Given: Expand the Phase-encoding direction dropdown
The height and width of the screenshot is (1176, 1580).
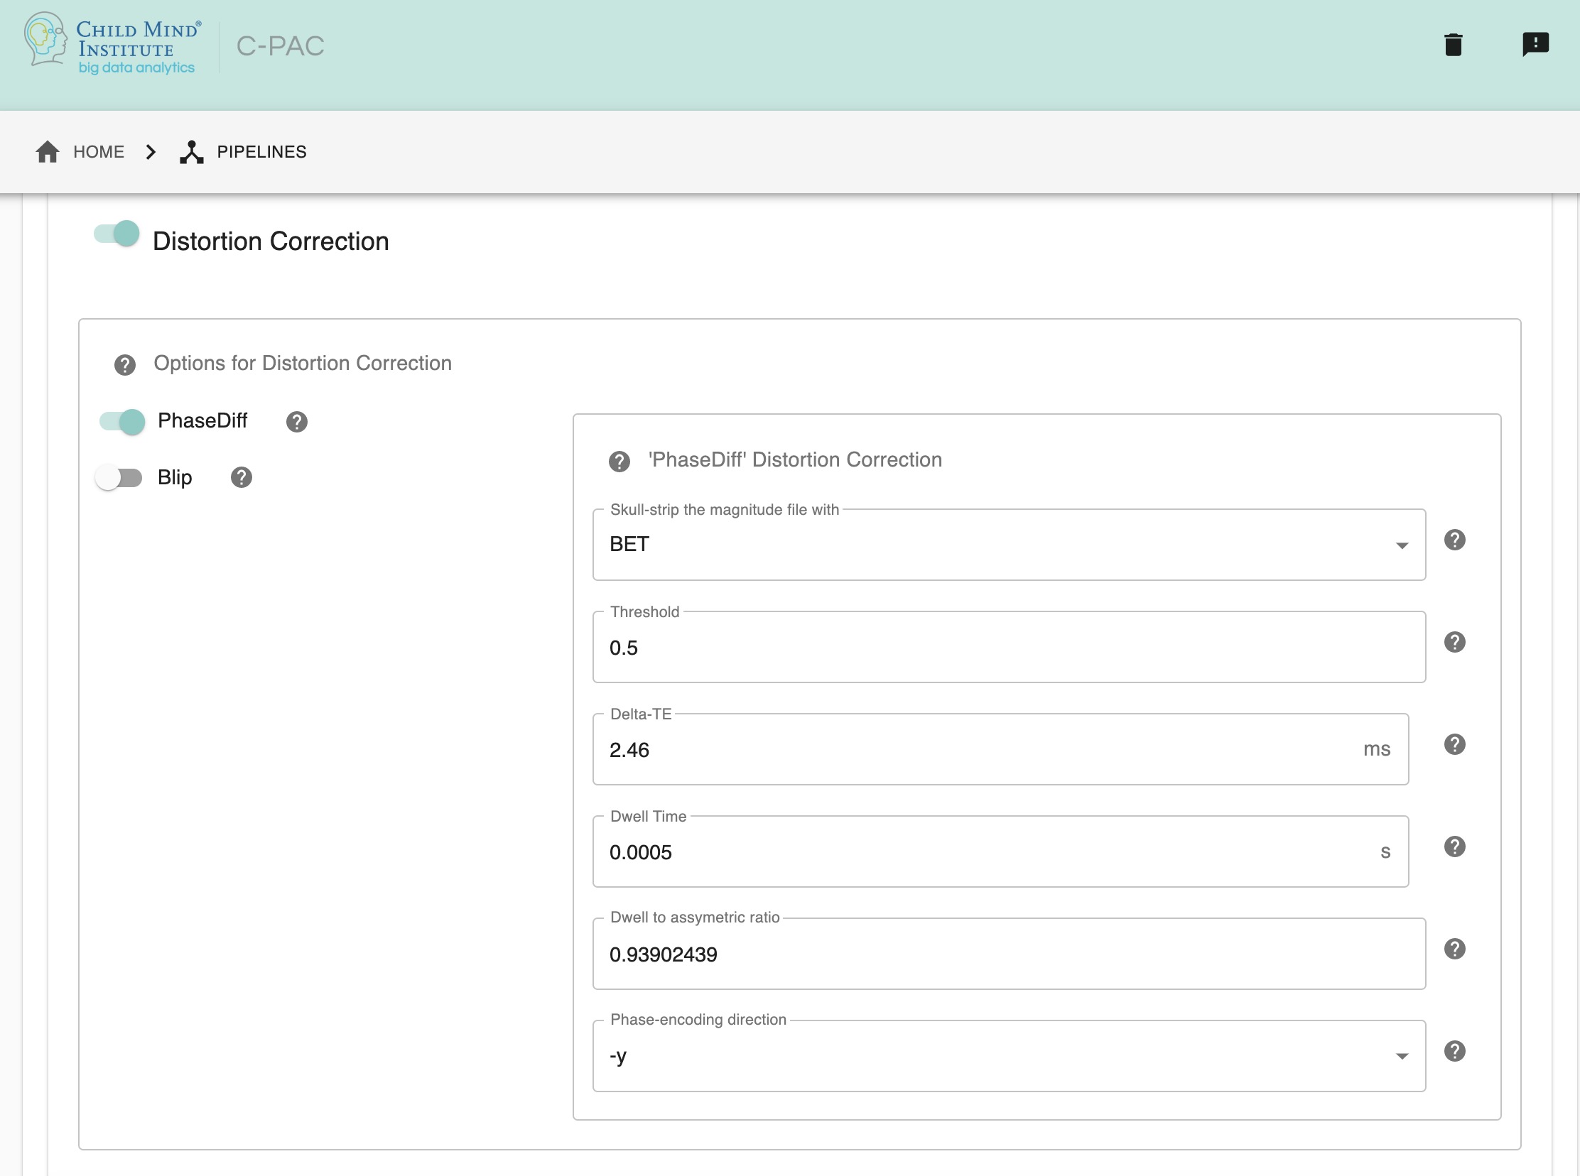Looking at the screenshot, I should pos(1008,1057).
